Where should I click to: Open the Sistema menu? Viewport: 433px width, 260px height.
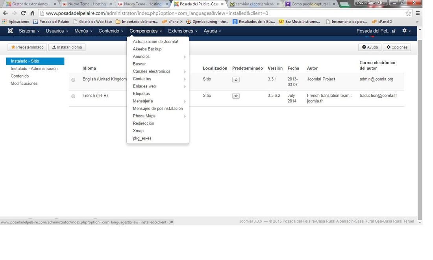(29, 31)
